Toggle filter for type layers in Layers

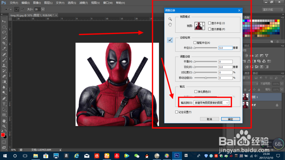(266, 78)
